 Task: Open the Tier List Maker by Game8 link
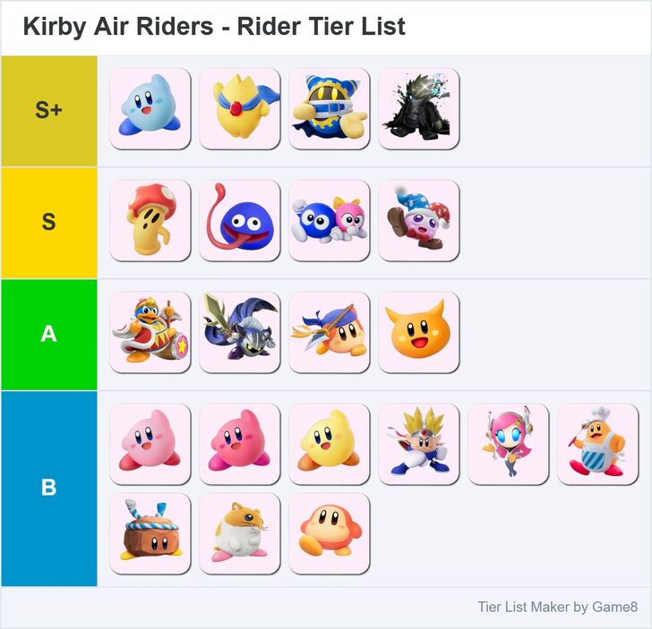[557, 608]
